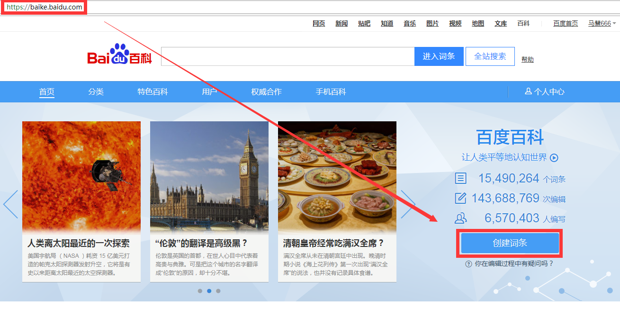Click the 人编写 contributors people icon

(x=460, y=218)
